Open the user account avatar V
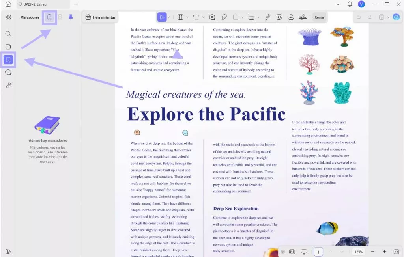The width and height of the screenshot is (404, 257). pos(361,4)
